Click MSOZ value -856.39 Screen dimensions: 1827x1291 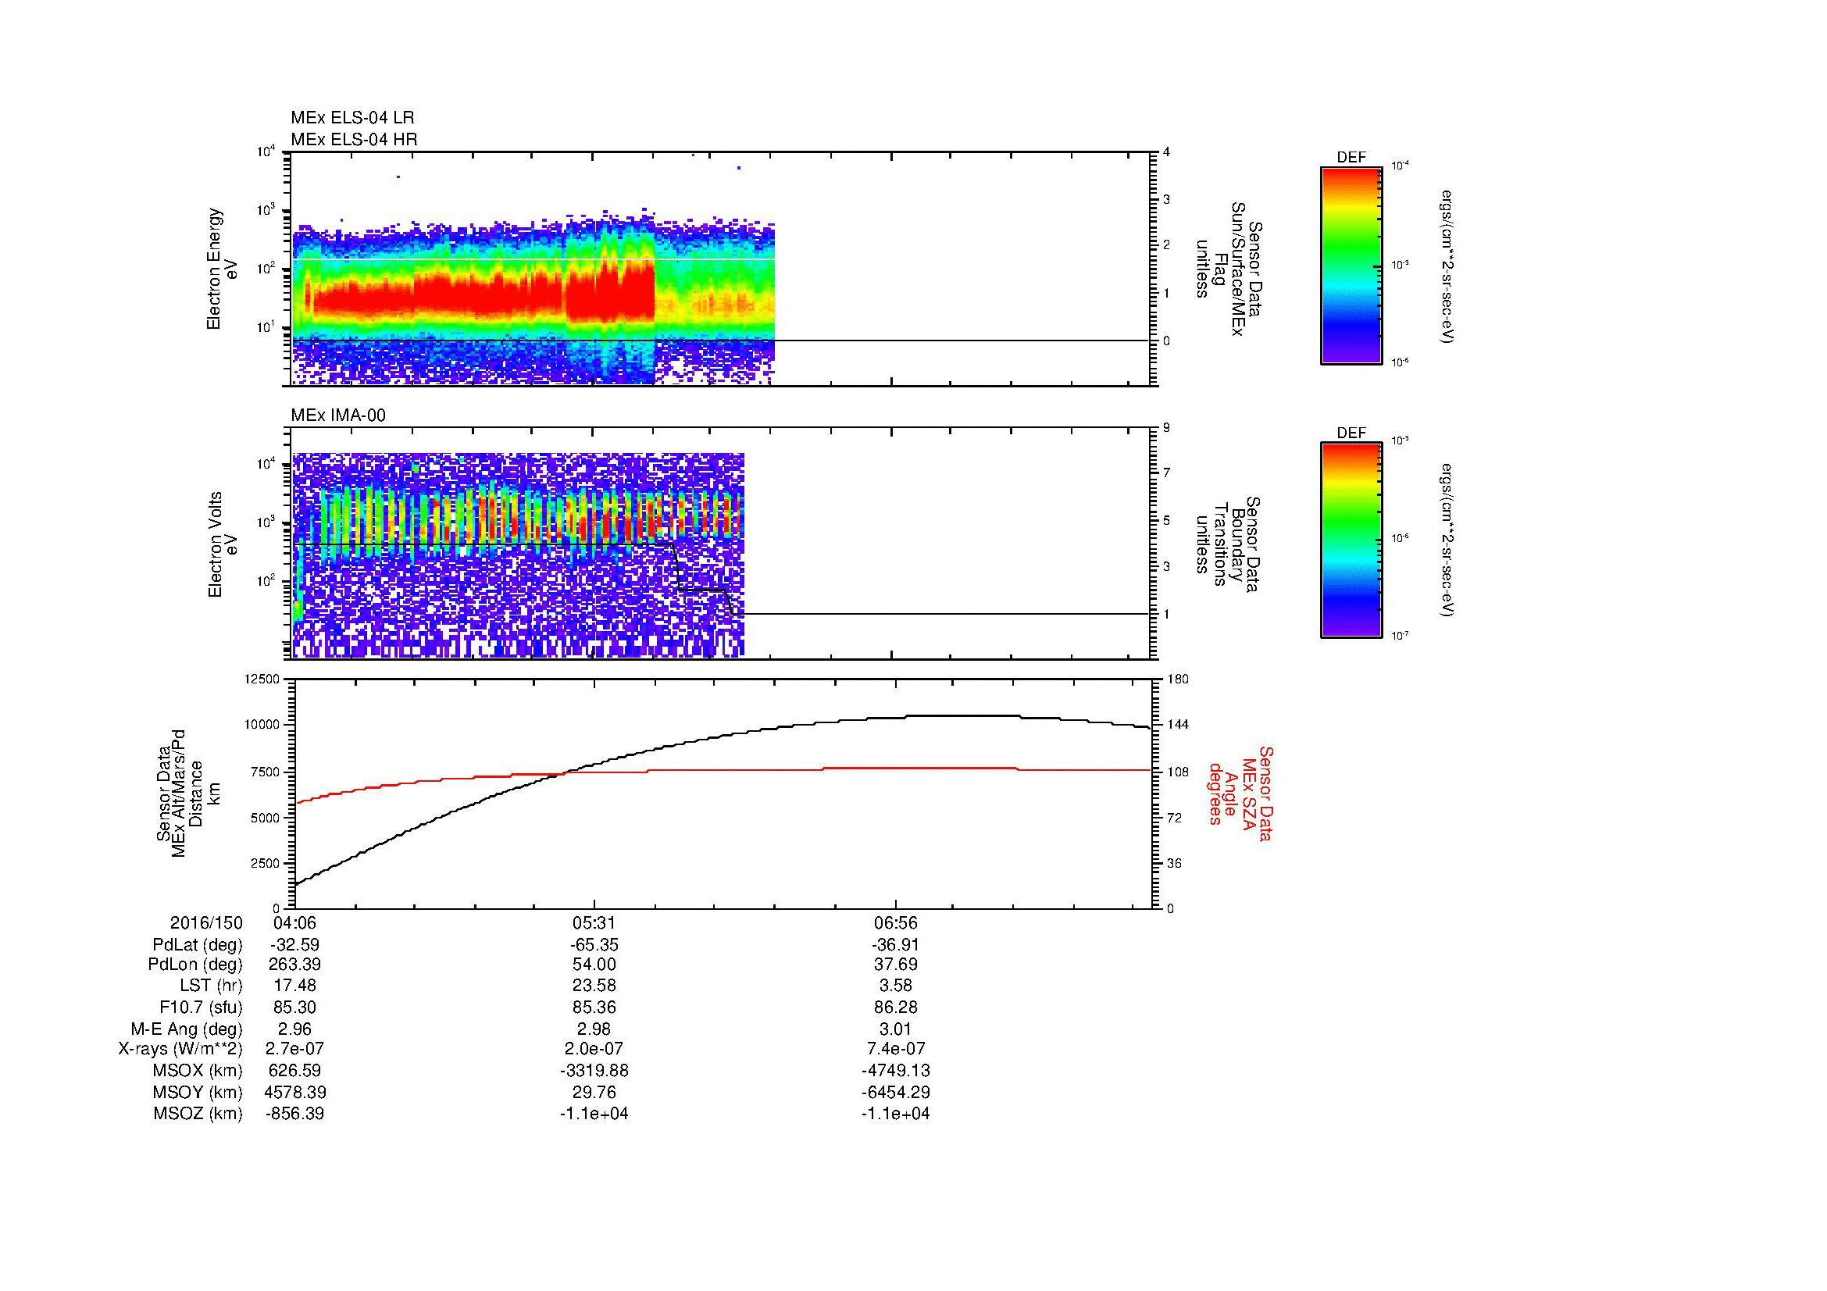pyautogui.click(x=294, y=1114)
